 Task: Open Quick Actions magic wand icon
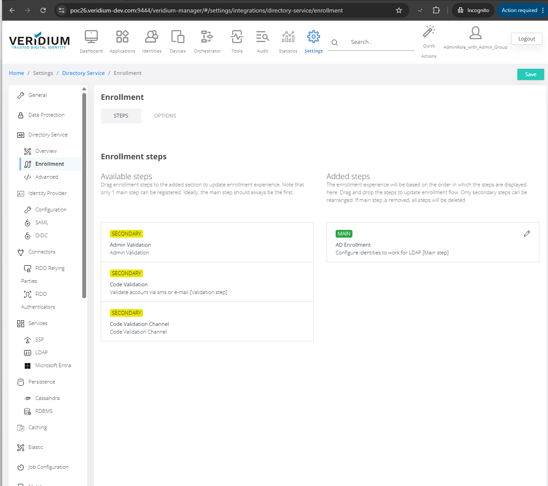(x=429, y=31)
